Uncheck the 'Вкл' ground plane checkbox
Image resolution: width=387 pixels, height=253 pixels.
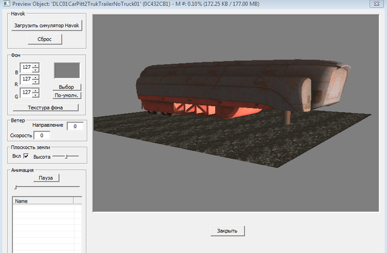pos(26,156)
